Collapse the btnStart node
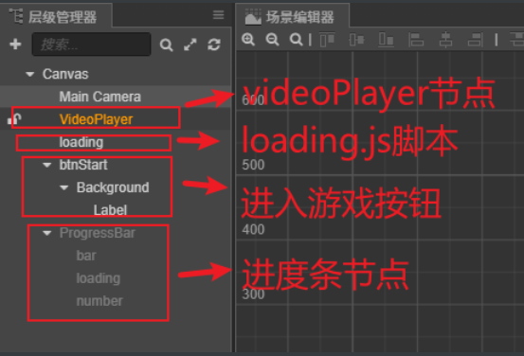Screen dimensions: 524x356 click(x=47, y=165)
